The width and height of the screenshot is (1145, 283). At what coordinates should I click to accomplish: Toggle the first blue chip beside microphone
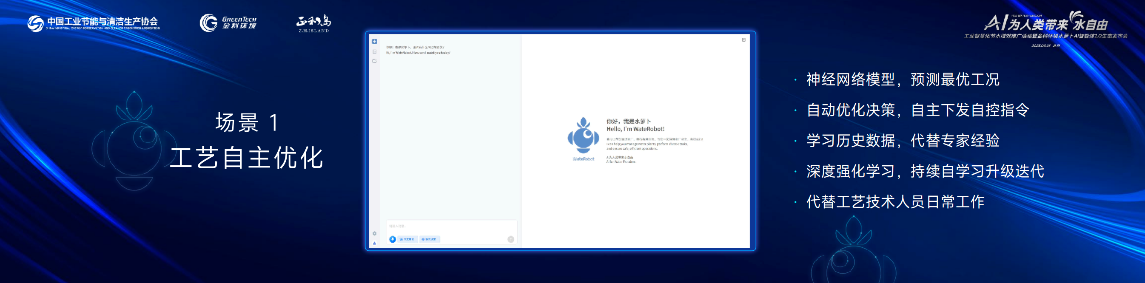pyautogui.click(x=407, y=240)
